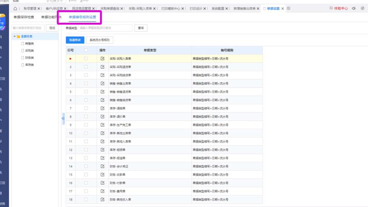The height and width of the screenshot is (207, 368).
Task: Open the 打印模板中心 tab
Action: pos(171,8)
